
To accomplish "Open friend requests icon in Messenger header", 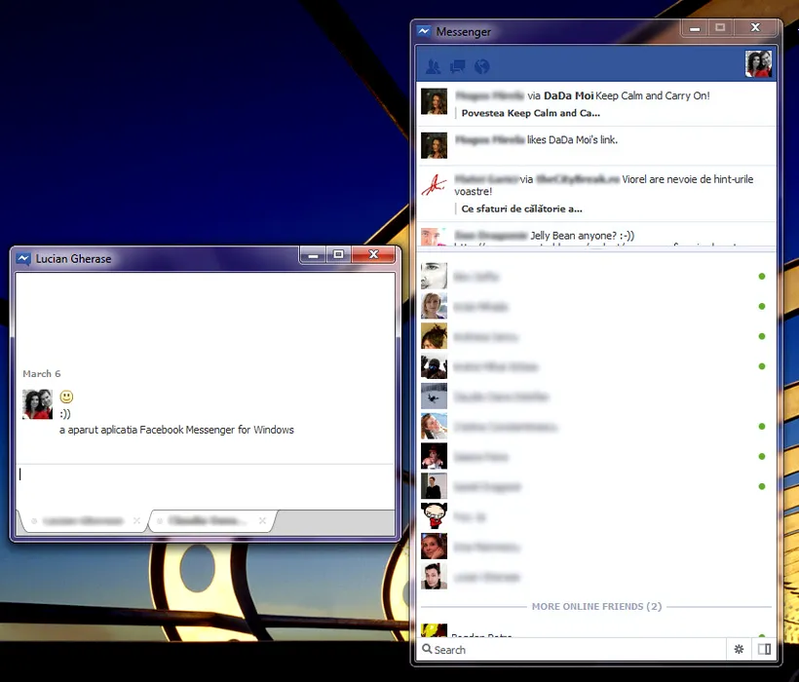I will coord(434,67).
